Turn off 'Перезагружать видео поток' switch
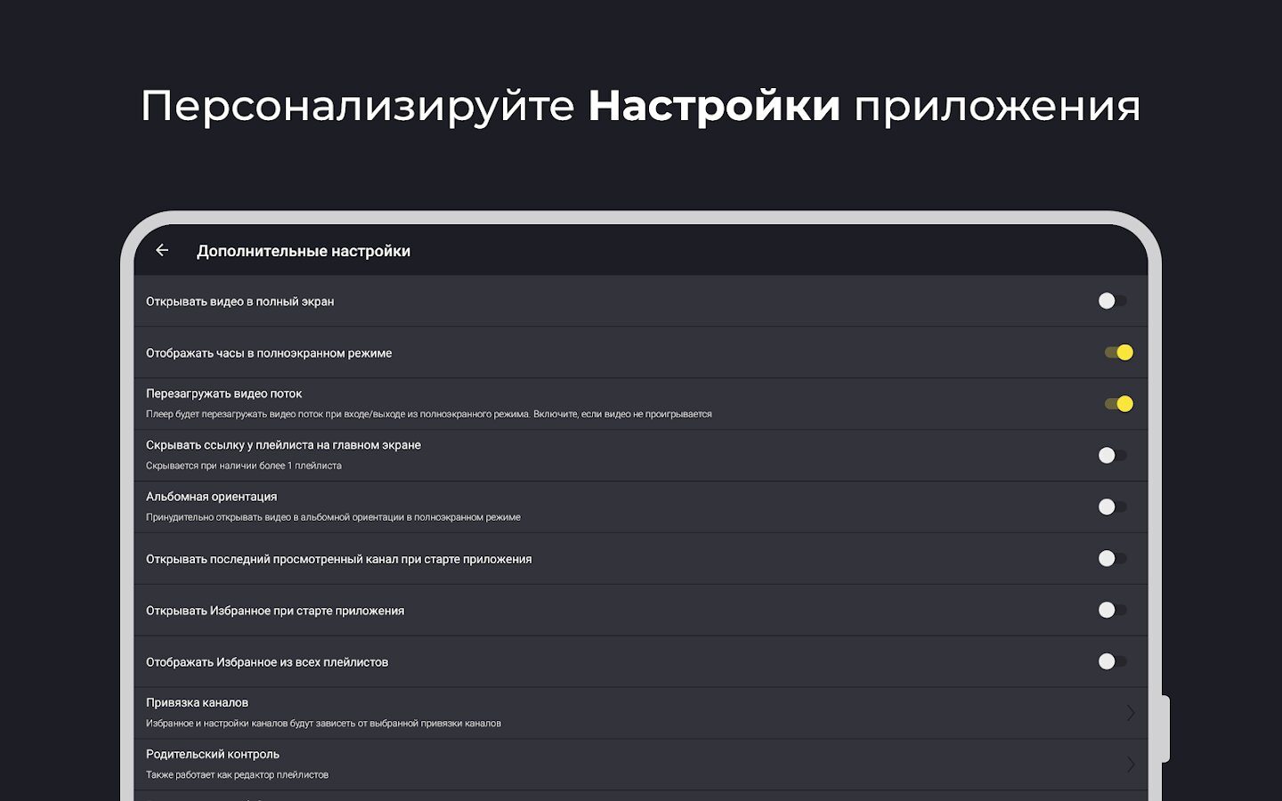 pos(1119,404)
